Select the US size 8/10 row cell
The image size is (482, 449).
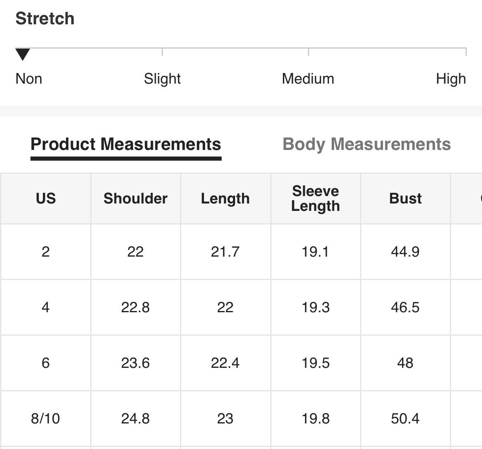click(46, 419)
